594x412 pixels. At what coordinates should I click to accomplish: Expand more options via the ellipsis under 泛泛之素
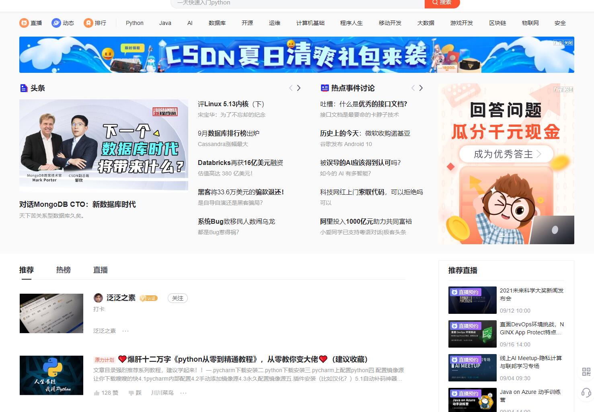(126, 330)
